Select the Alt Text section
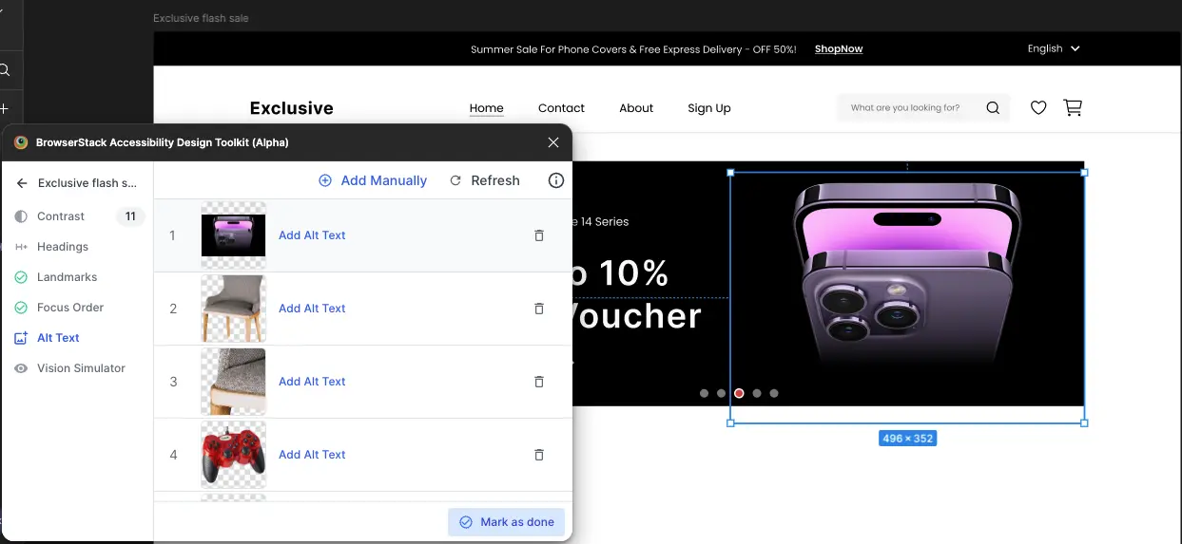The height and width of the screenshot is (544, 1182). click(58, 338)
